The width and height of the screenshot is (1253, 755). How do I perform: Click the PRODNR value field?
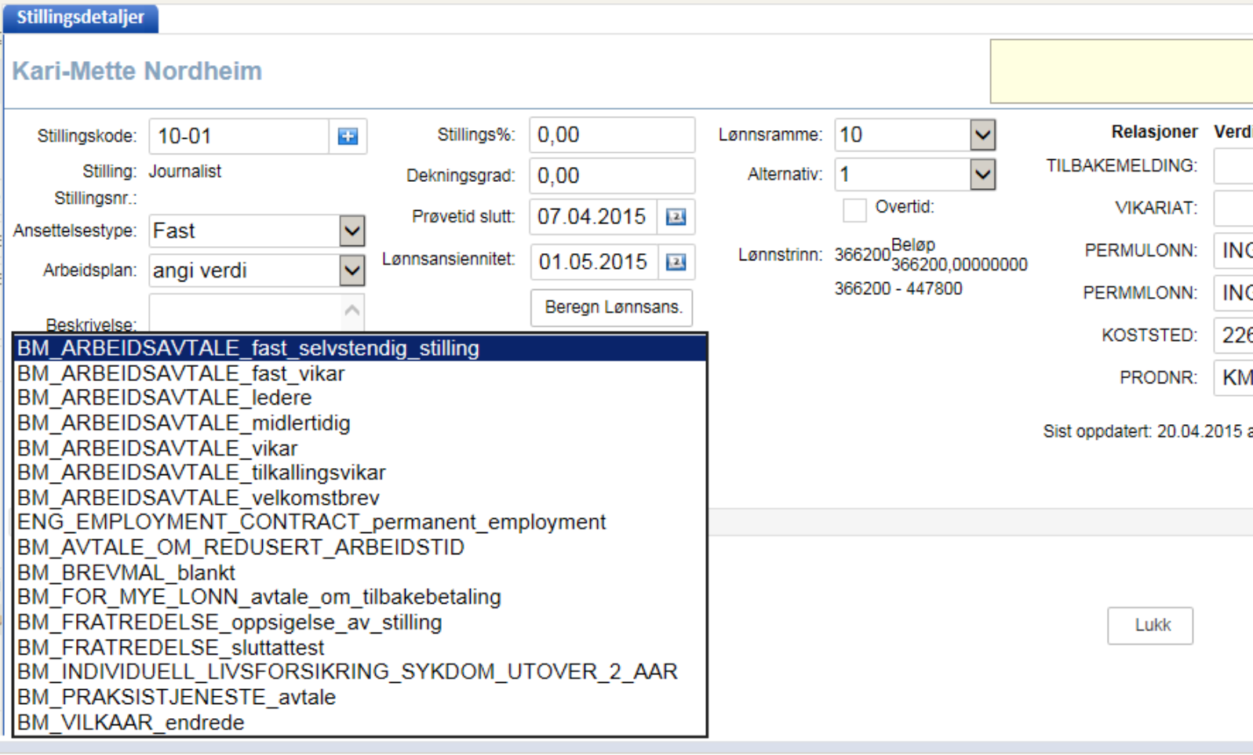[x=1233, y=378]
